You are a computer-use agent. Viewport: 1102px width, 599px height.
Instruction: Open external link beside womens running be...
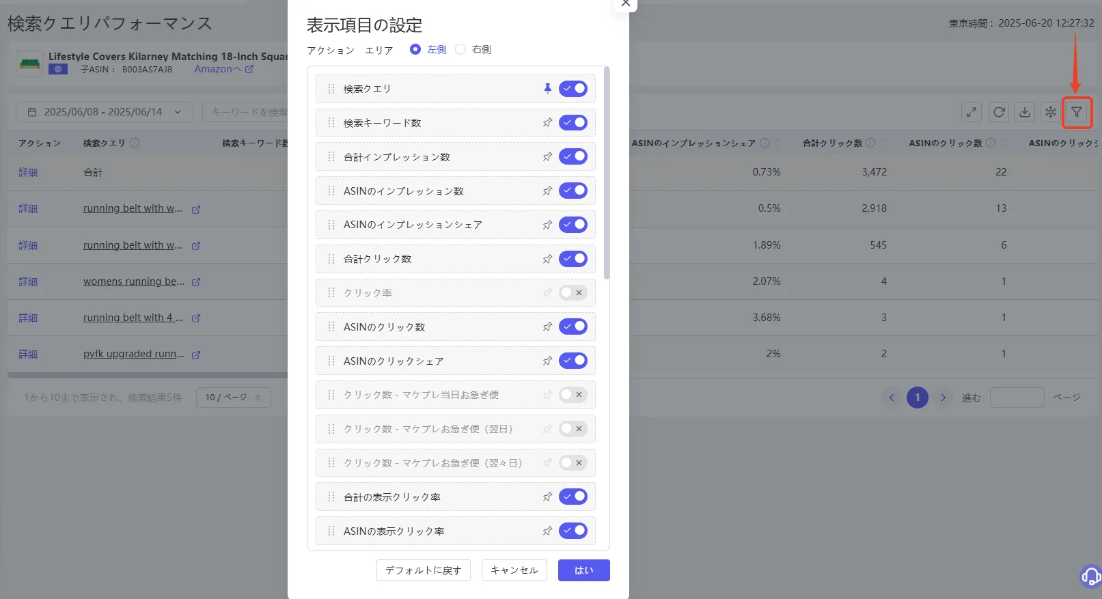(x=196, y=282)
